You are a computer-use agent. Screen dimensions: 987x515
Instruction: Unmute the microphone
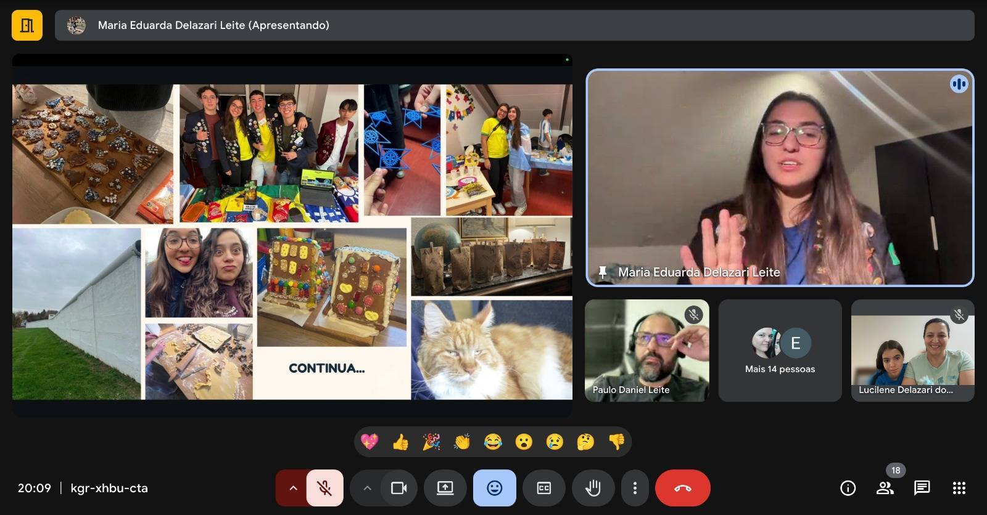tap(324, 488)
